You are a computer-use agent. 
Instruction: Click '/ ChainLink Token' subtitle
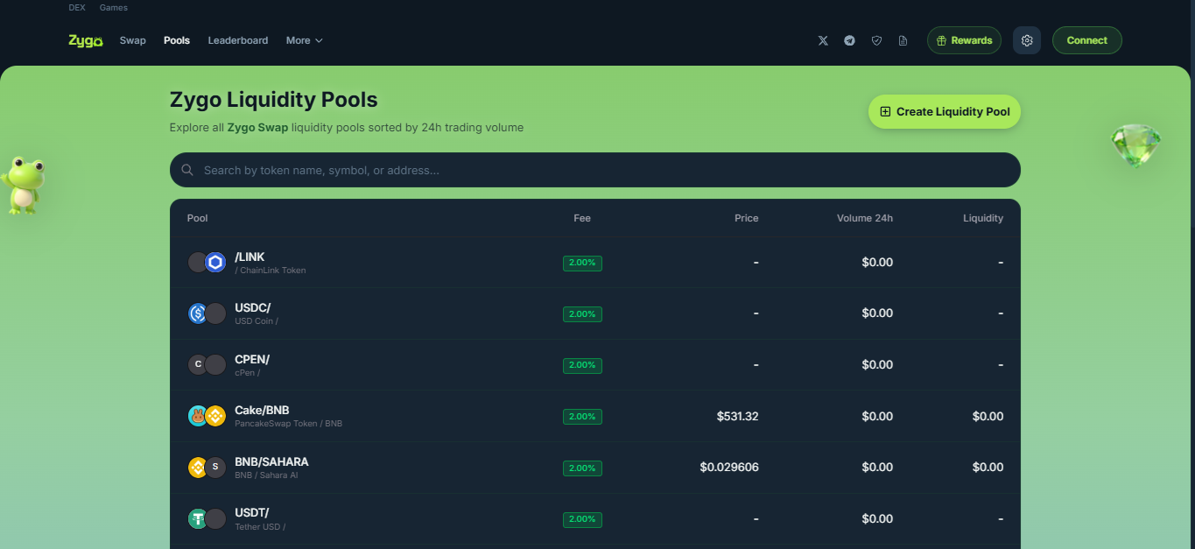[271, 271]
